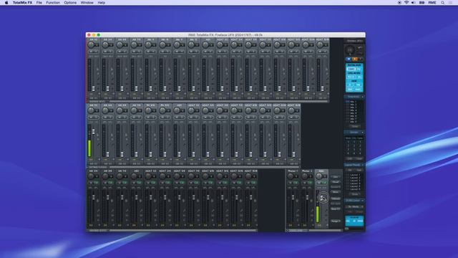Click the orange master Solo button

(355, 59)
